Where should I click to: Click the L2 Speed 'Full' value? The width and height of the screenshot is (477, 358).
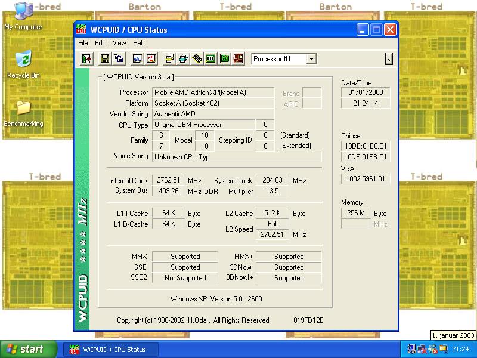272,224
